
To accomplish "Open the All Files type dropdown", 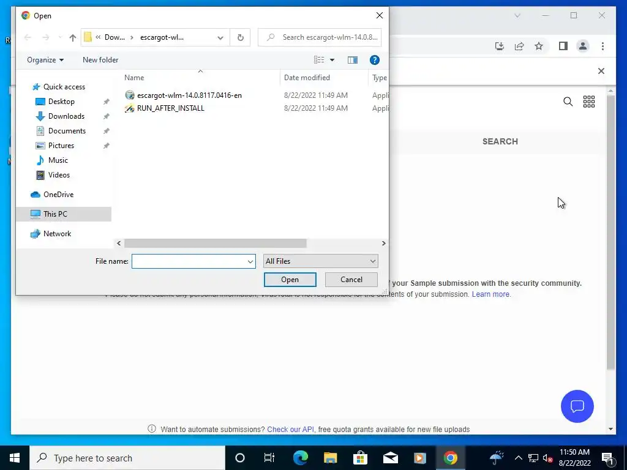I will 320,261.
